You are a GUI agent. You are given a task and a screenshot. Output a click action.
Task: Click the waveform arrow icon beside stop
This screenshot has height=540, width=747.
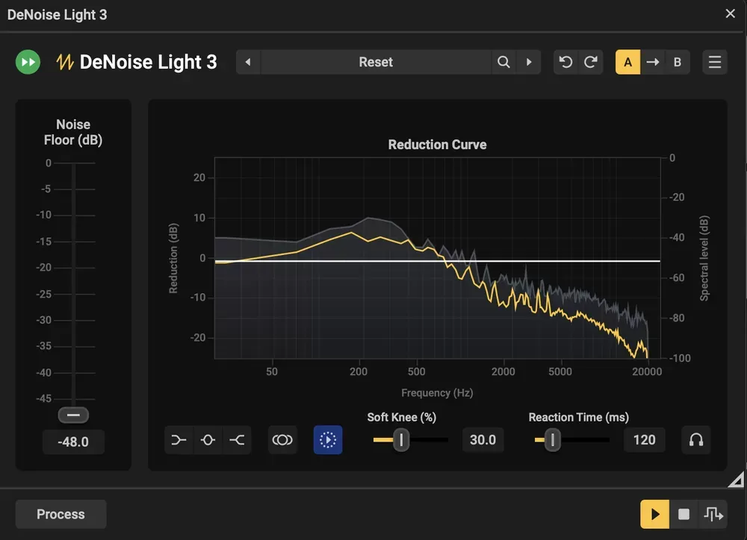[713, 515]
